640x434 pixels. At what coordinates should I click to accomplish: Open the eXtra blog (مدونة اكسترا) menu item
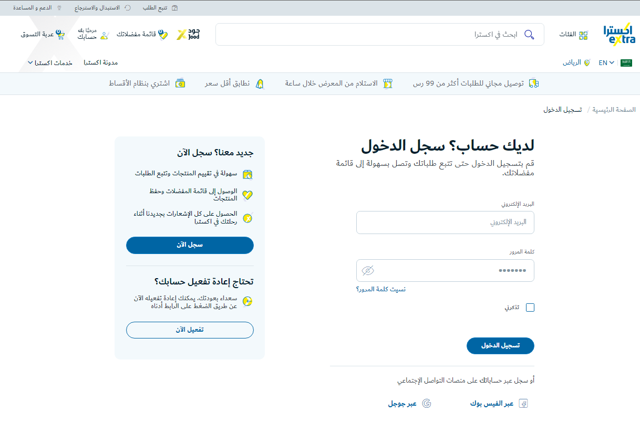pyautogui.click(x=101, y=62)
